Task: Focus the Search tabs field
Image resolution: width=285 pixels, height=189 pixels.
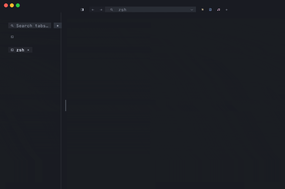Action: (30, 26)
